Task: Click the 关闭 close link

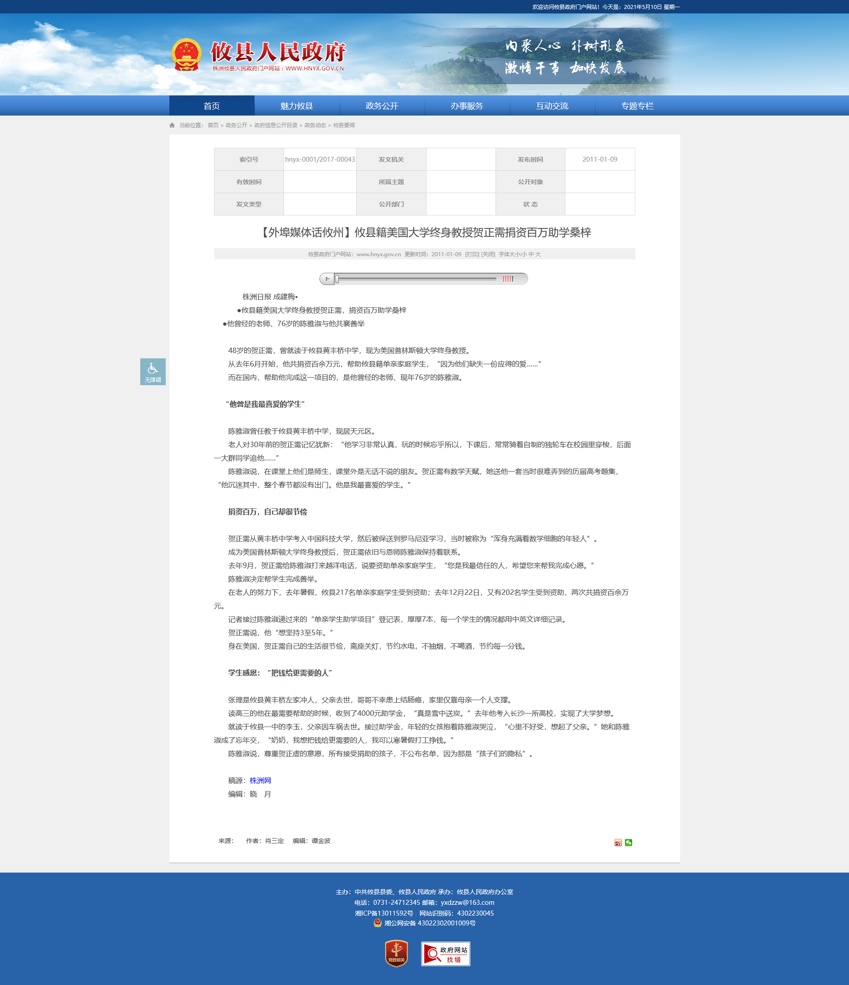Action: 488,254
